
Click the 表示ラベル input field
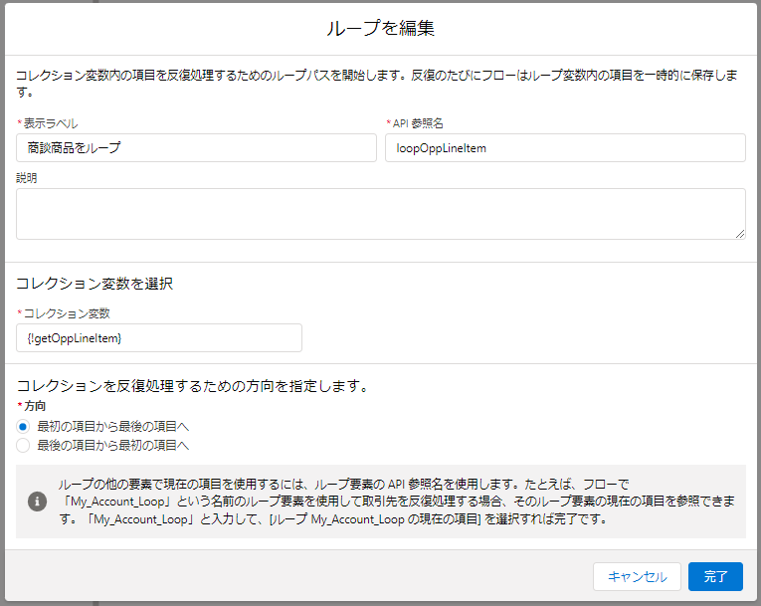click(196, 147)
